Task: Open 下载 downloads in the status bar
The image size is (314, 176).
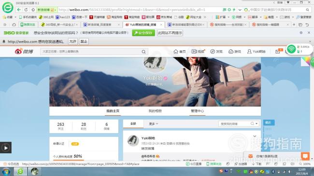Action: (x=257, y=164)
